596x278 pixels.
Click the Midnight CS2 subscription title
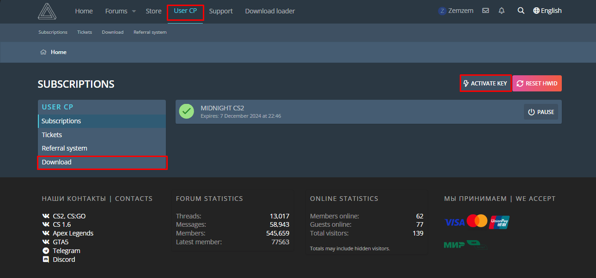click(222, 108)
